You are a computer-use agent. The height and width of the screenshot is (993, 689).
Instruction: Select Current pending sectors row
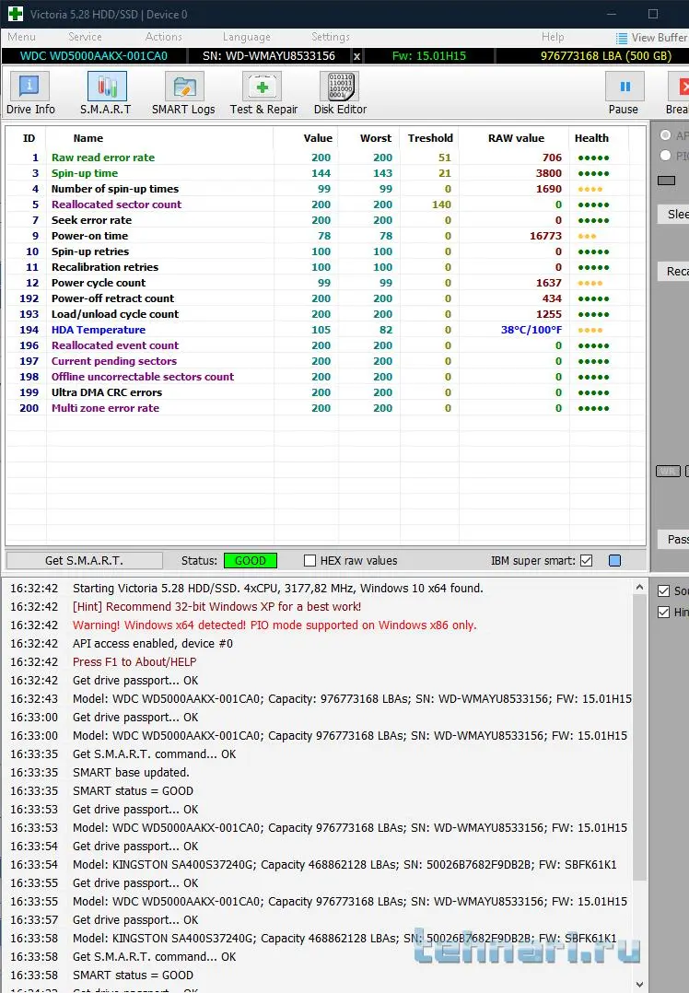325,361
